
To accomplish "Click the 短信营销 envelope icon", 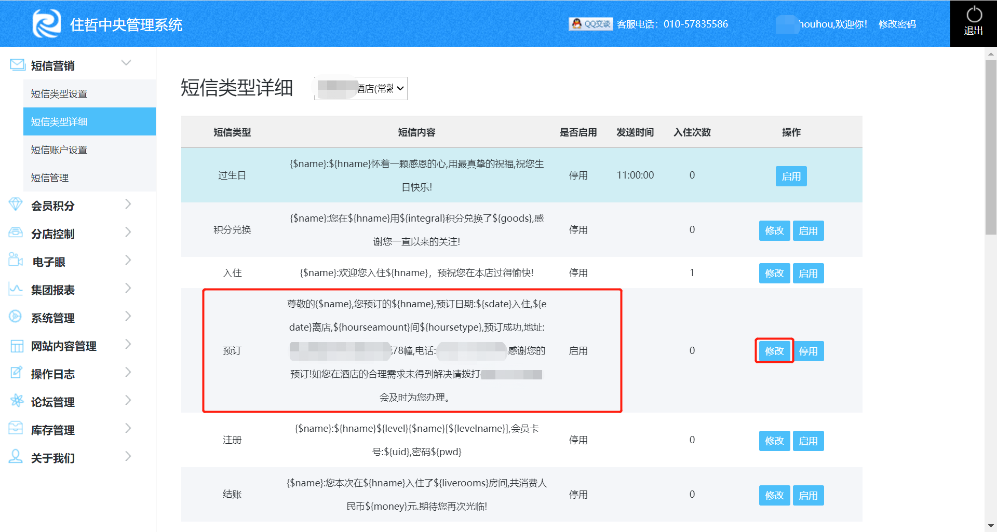I will click(x=17, y=65).
